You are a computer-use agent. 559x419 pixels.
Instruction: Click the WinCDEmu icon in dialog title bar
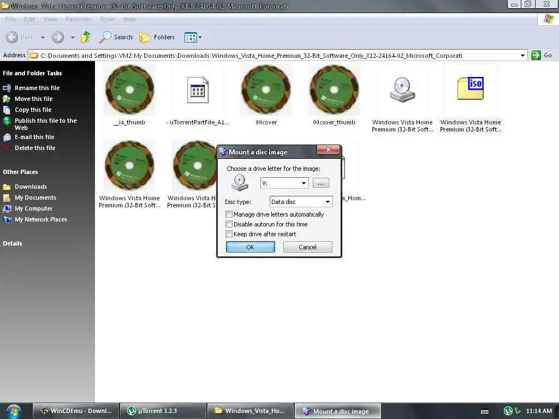click(223, 152)
